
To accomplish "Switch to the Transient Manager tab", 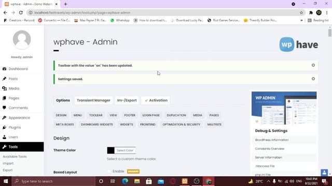I will (x=93, y=100).
